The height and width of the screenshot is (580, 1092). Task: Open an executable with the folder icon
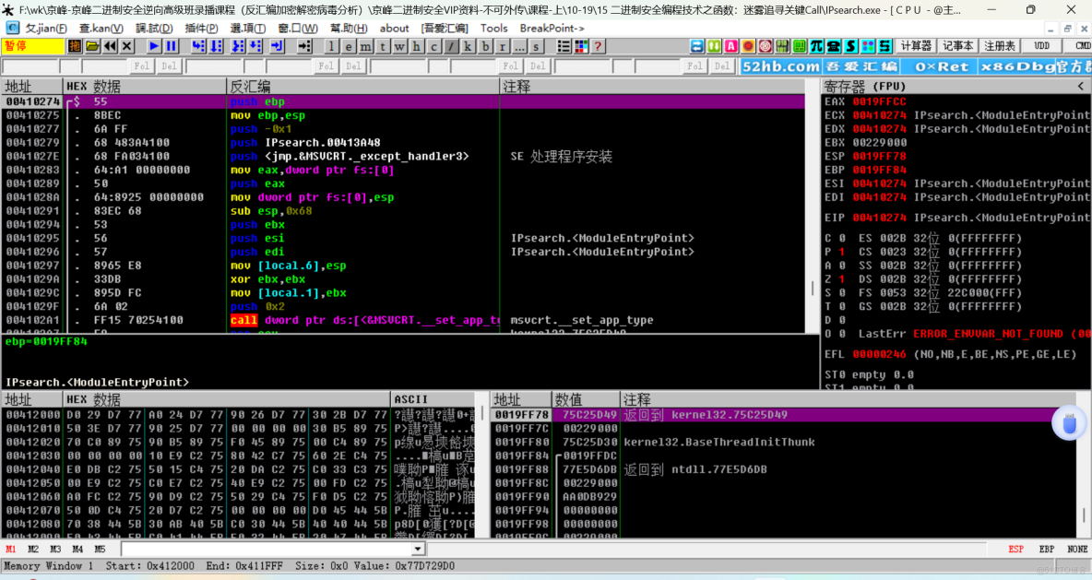[x=92, y=47]
